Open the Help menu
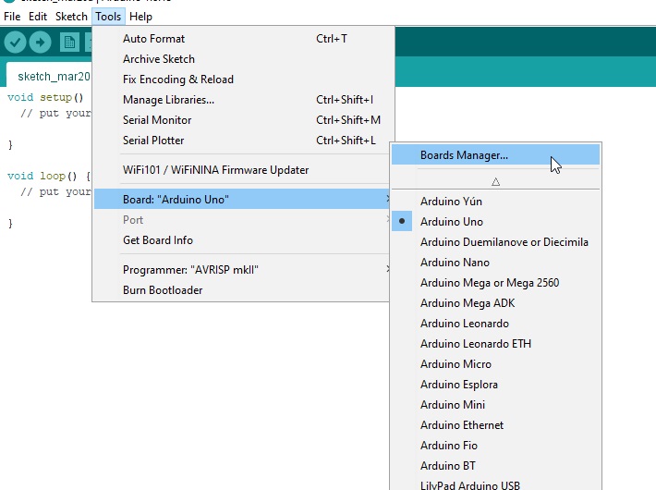The width and height of the screenshot is (656, 490). [140, 17]
